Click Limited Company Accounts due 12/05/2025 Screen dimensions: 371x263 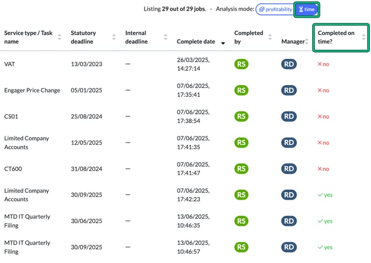point(27,143)
